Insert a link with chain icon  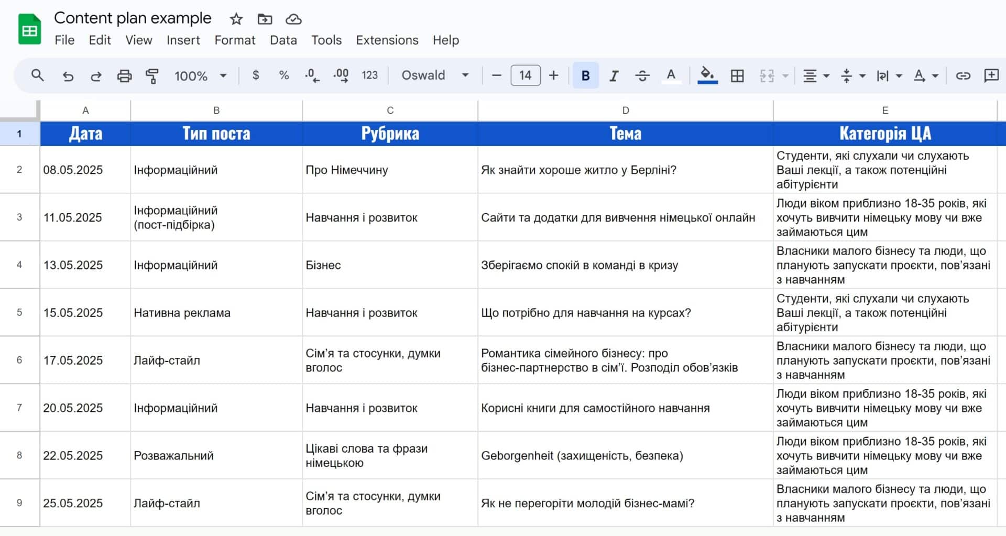pyautogui.click(x=963, y=76)
